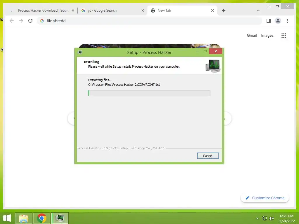Open the Windows Start menu
Screen dimensions: 299x224
7,218
